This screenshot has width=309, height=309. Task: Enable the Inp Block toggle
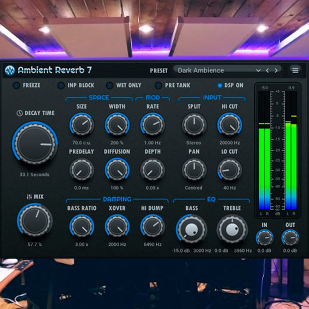[x=61, y=85]
